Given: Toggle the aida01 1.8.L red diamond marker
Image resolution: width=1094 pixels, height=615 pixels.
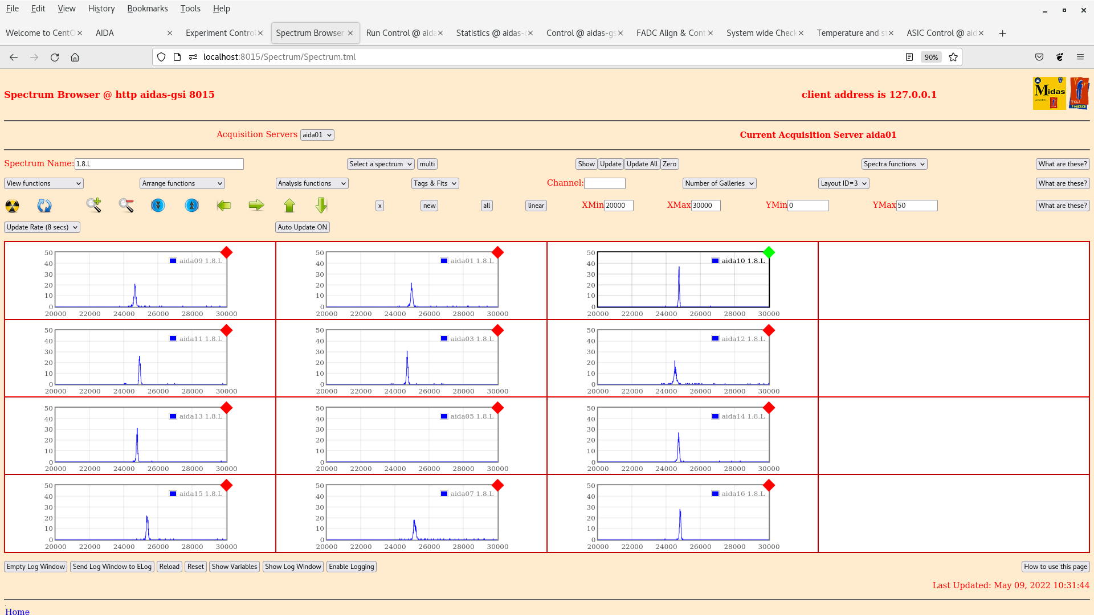Looking at the screenshot, I should point(497,252).
